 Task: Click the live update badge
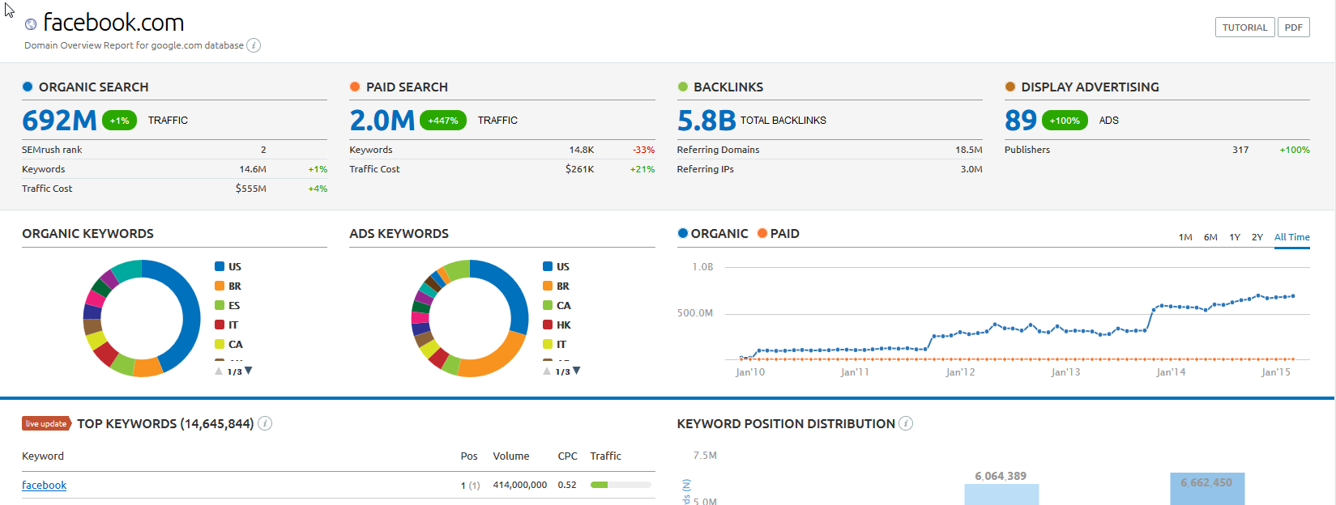point(46,423)
